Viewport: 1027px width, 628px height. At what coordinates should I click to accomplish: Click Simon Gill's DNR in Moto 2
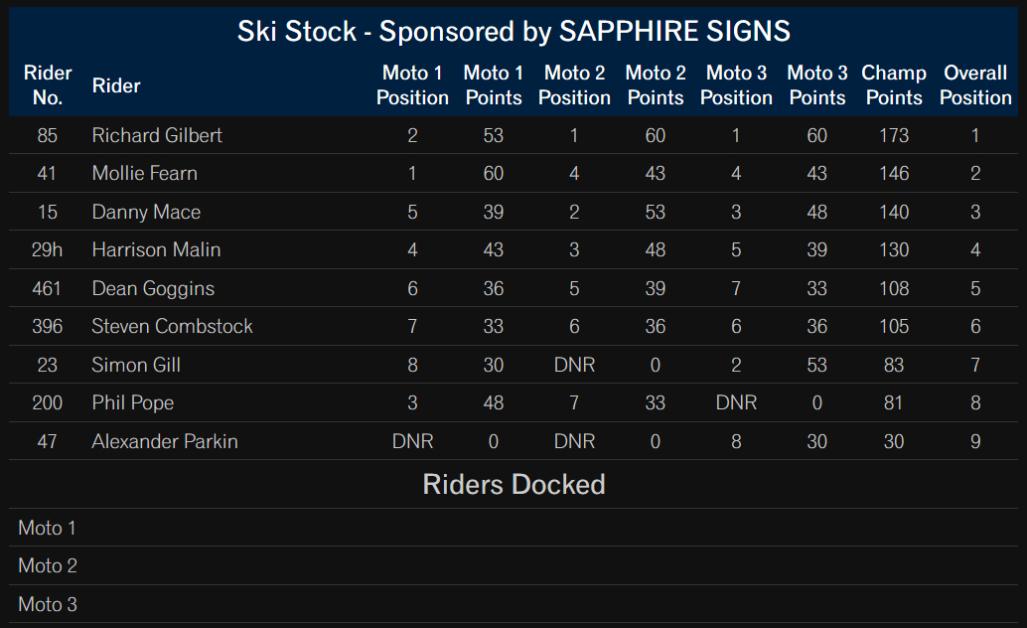pyautogui.click(x=574, y=365)
